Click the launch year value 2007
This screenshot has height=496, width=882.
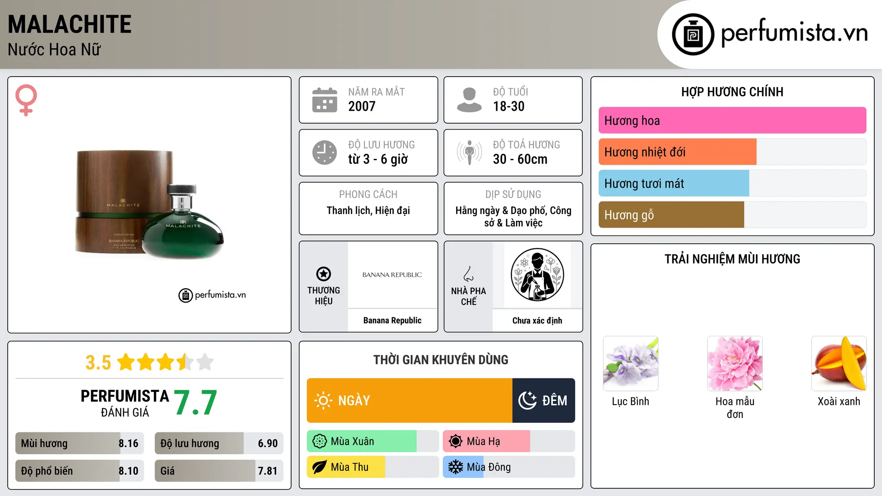tap(362, 106)
